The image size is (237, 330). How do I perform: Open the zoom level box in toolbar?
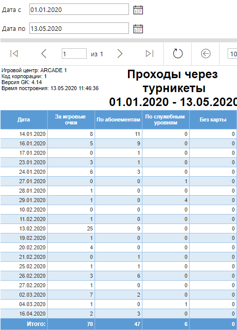tap(232, 54)
